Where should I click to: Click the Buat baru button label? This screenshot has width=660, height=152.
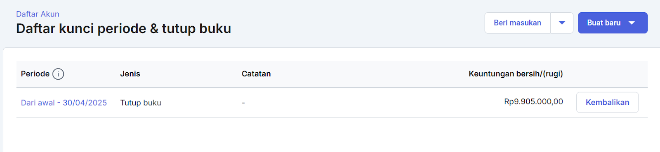(x=604, y=23)
